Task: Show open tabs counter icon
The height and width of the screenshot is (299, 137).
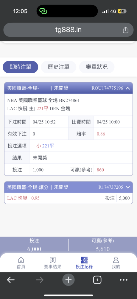Action: [97, 280]
